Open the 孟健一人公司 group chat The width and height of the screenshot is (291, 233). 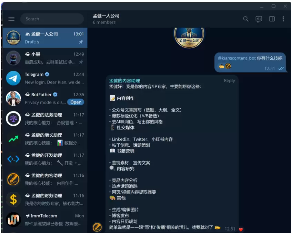(x=45, y=38)
